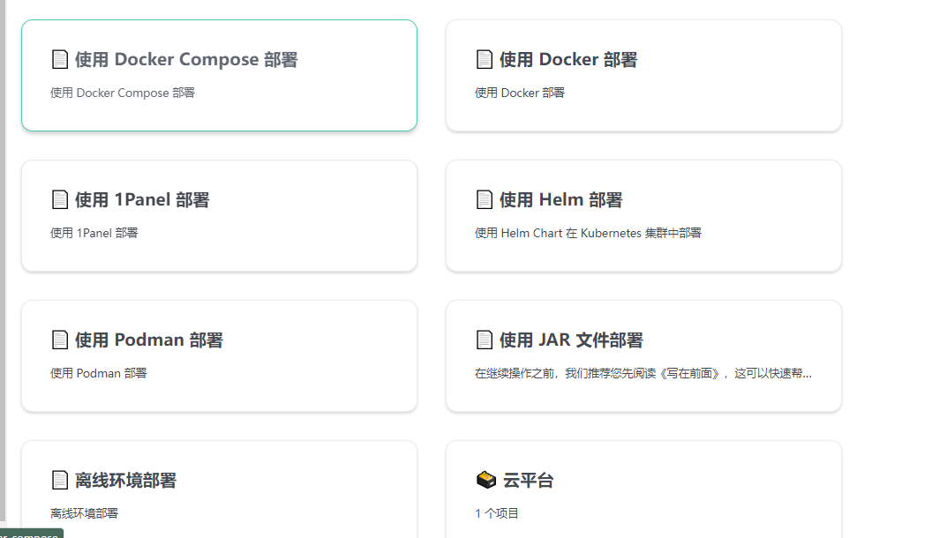Open the 使用 1Panel 部署 heading

[x=142, y=199]
